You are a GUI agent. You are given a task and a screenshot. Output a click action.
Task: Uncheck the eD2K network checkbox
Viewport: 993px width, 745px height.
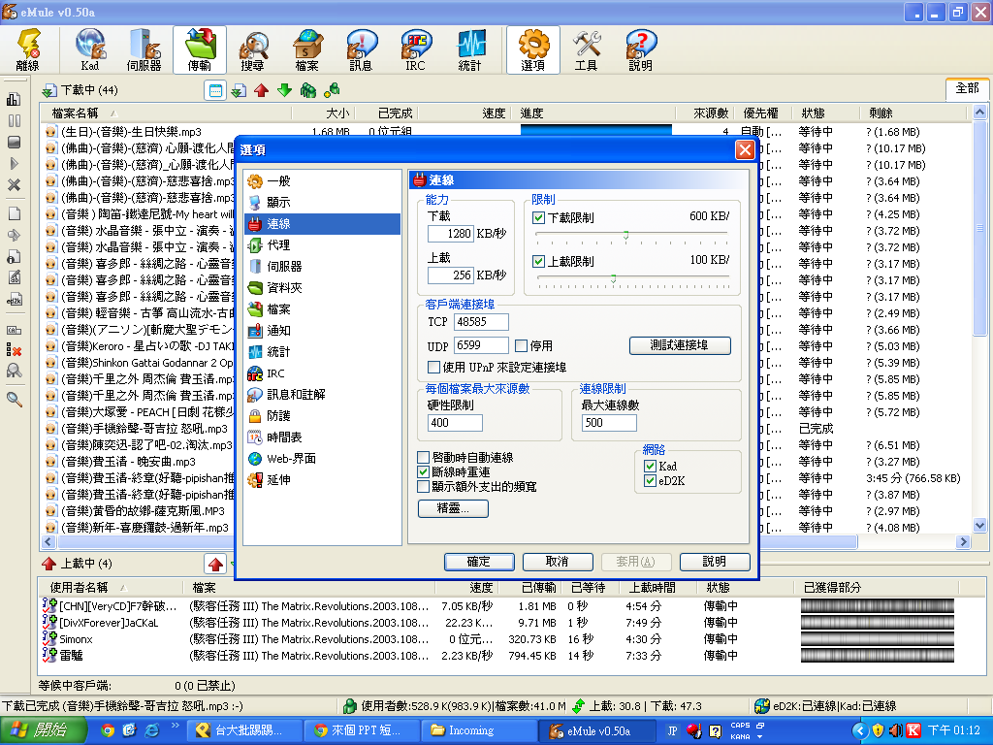pos(650,481)
